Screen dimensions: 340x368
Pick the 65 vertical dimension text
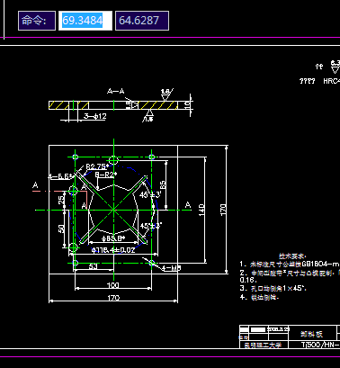click(x=163, y=185)
